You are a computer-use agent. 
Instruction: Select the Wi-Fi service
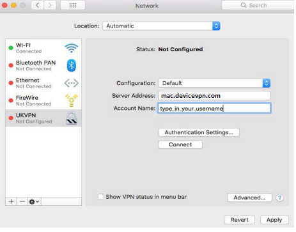[x=43, y=48]
